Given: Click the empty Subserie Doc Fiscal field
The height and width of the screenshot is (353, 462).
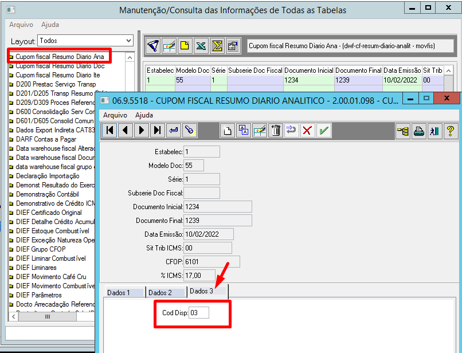Looking at the screenshot, I should coord(202,193).
